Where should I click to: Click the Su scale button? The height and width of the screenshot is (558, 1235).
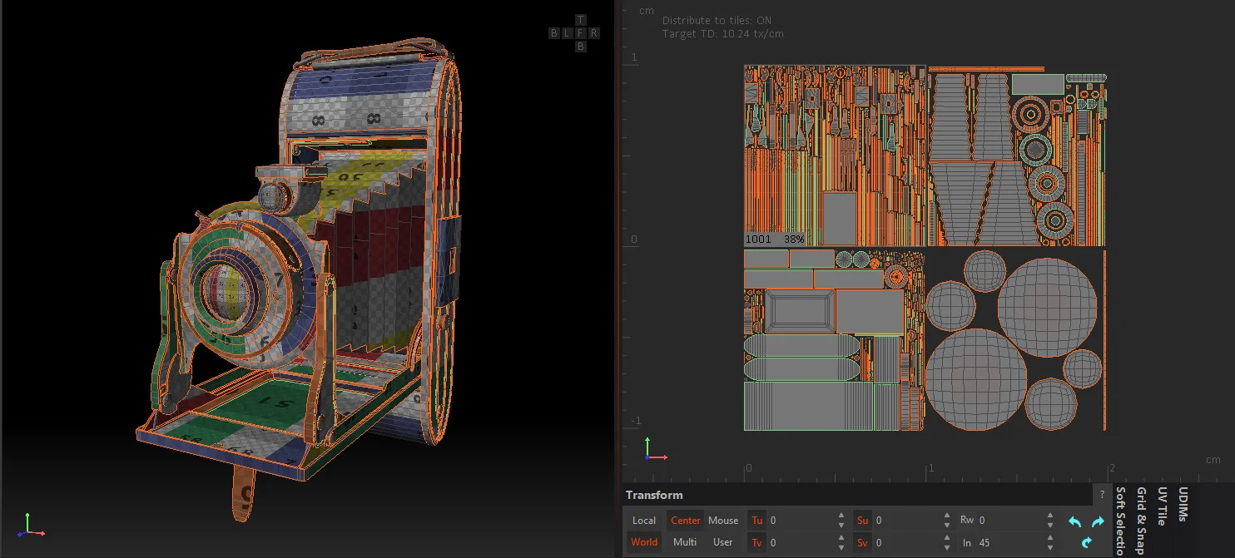coord(862,521)
